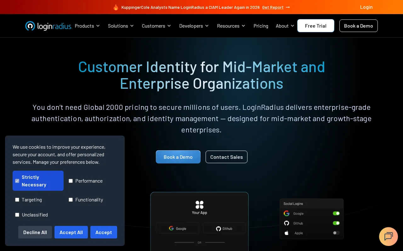The height and width of the screenshot is (251, 403).
Task: Expand the Resources dropdown menu
Action: coord(231,26)
